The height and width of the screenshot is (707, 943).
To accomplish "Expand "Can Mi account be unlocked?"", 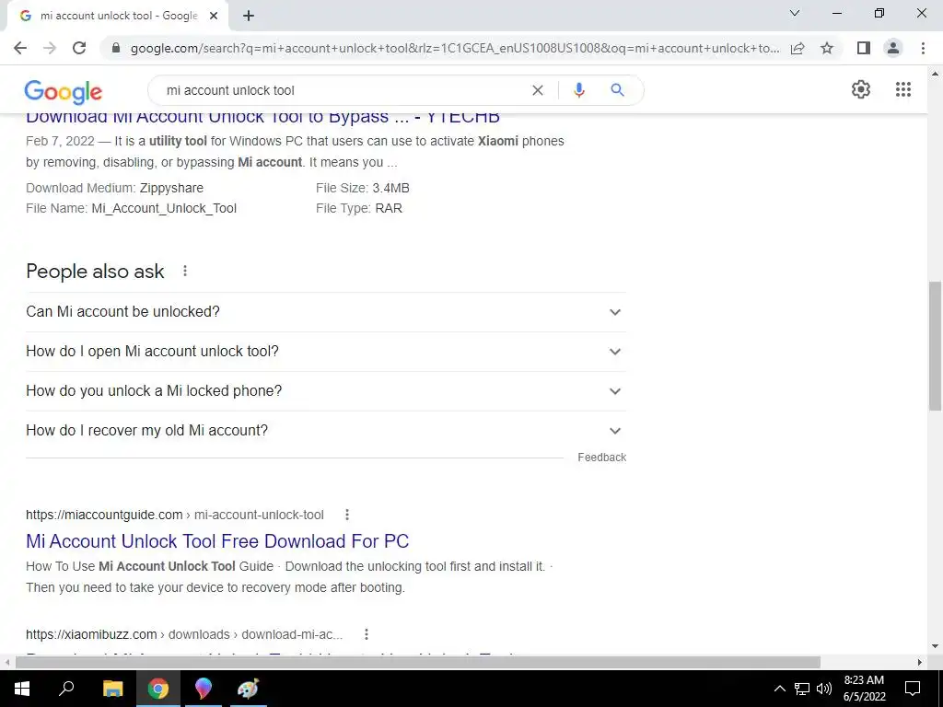I will [326, 312].
